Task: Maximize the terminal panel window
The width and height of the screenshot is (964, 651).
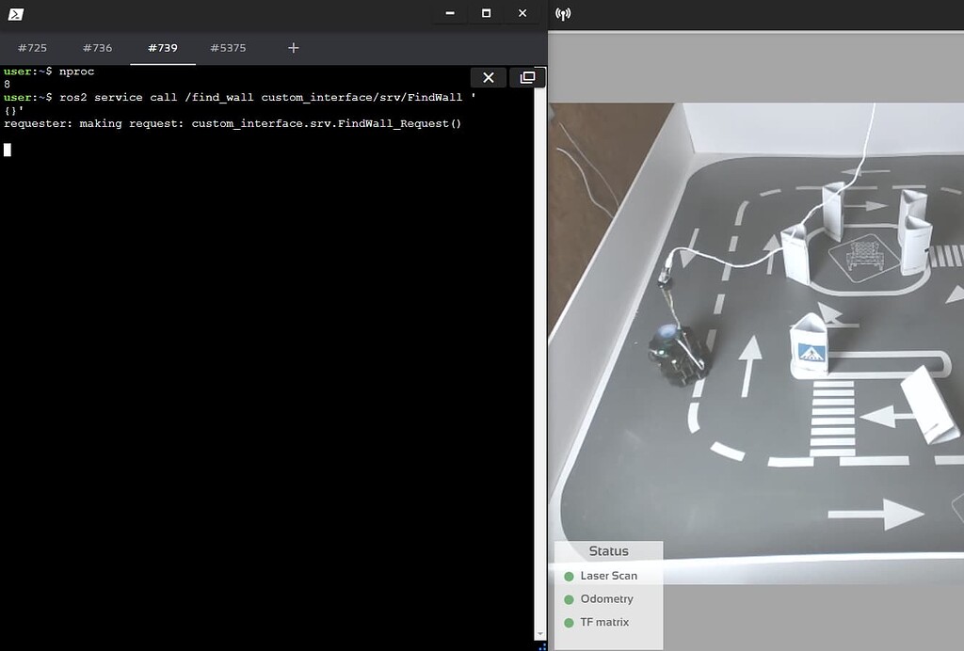Action: (487, 13)
